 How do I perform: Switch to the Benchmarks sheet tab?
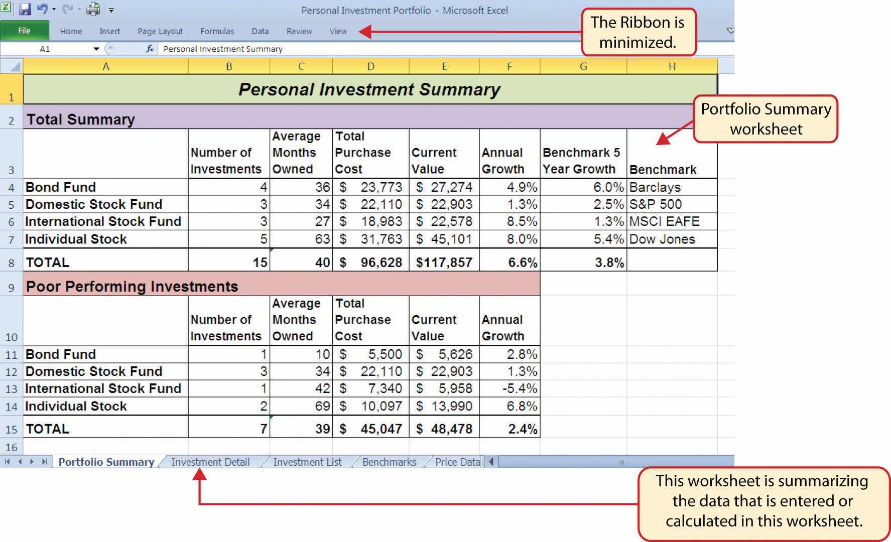(x=389, y=462)
